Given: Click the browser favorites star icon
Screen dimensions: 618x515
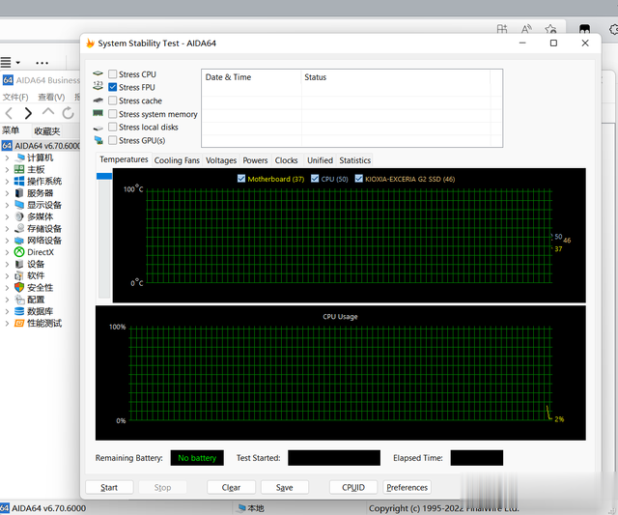Looking at the screenshot, I should (x=550, y=29).
